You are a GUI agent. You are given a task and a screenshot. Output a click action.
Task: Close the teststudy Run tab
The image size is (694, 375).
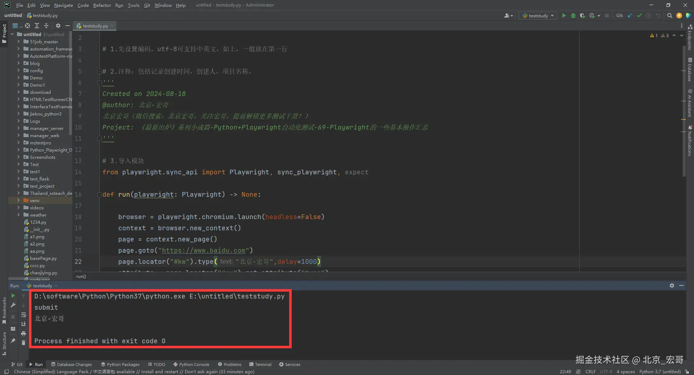[x=56, y=286]
